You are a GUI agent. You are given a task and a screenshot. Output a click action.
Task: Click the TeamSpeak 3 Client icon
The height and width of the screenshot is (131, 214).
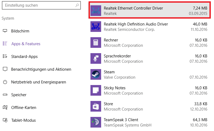click(96, 122)
